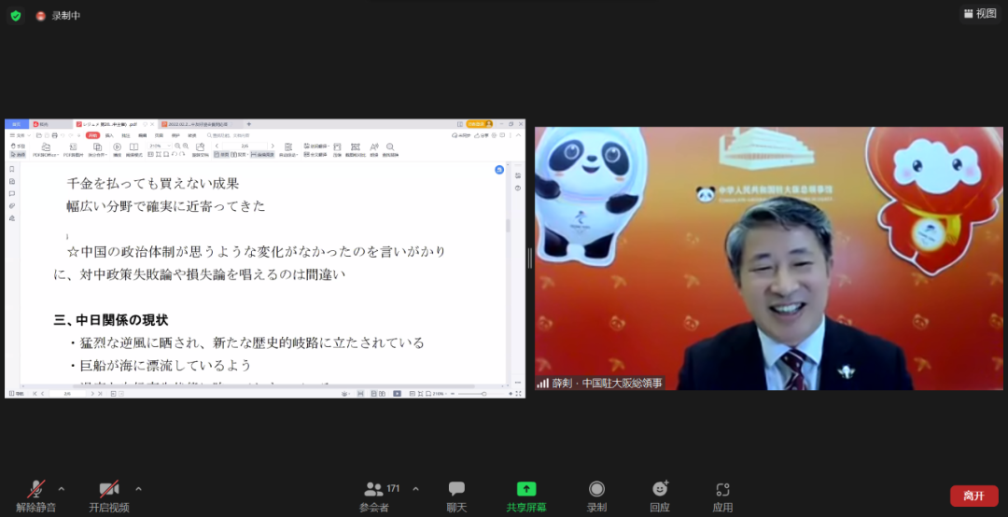Expand video options arrow beside 开启视频

pyautogui.click(x=138, y=488)
